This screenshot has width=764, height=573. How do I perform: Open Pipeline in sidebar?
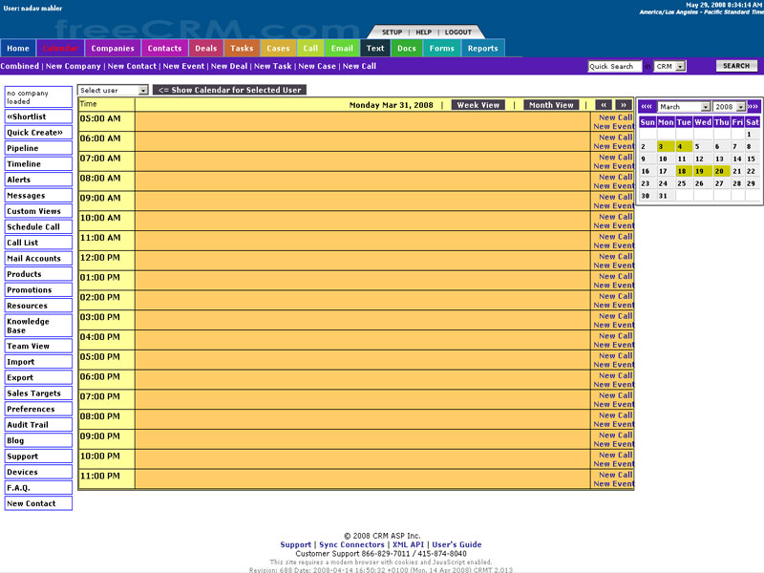pos(38,148)
